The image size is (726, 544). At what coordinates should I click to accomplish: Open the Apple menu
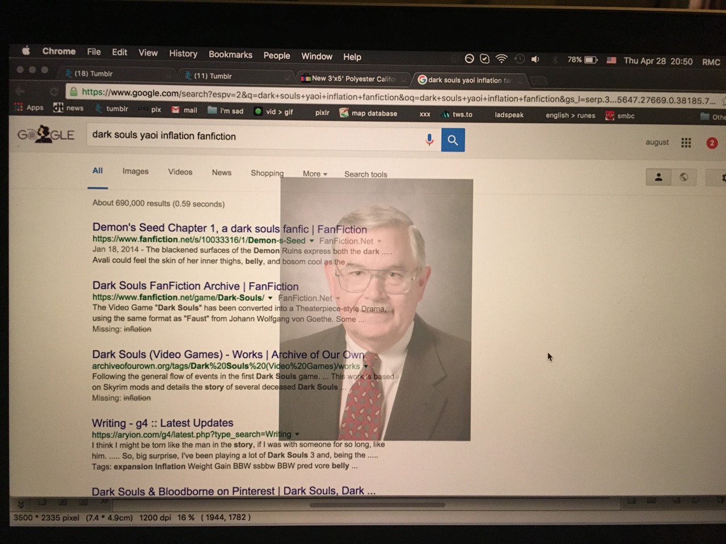[26, 50]
